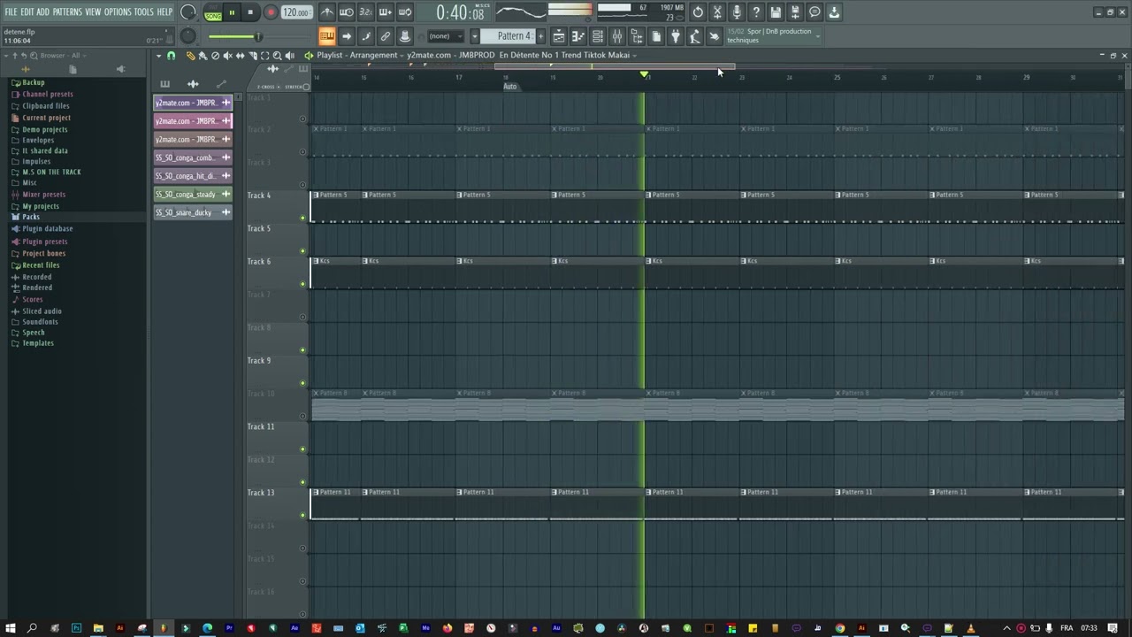This screenshot has width=1132, height=637.
Task: Mute Track 9 using its green dot
Action: click(302, 383)
